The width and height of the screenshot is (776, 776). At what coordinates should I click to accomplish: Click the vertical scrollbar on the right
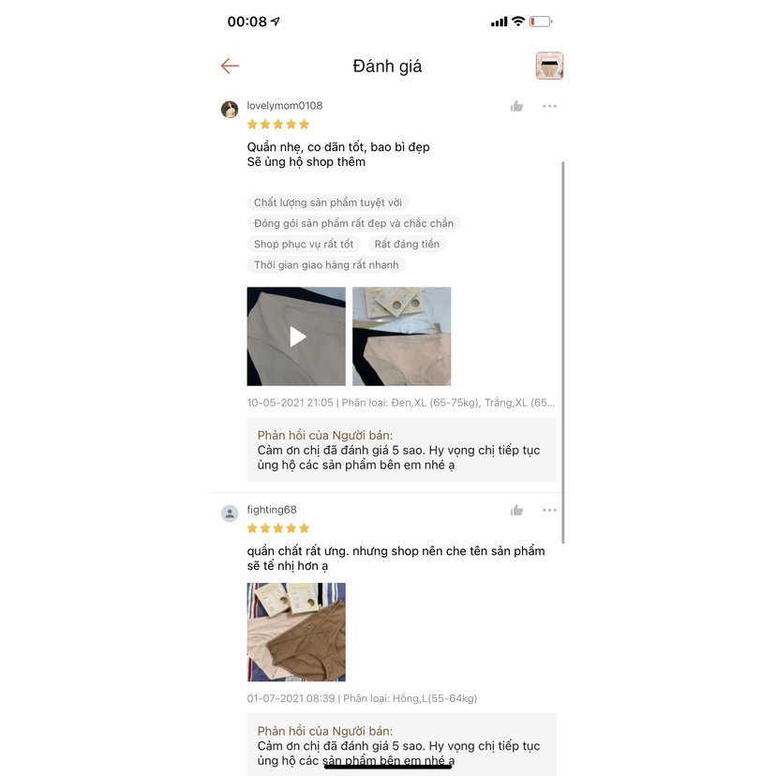point(563,352)
